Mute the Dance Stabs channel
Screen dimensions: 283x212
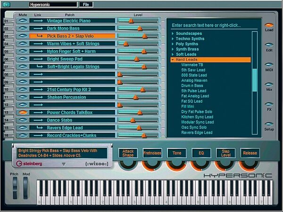(23, 120)
